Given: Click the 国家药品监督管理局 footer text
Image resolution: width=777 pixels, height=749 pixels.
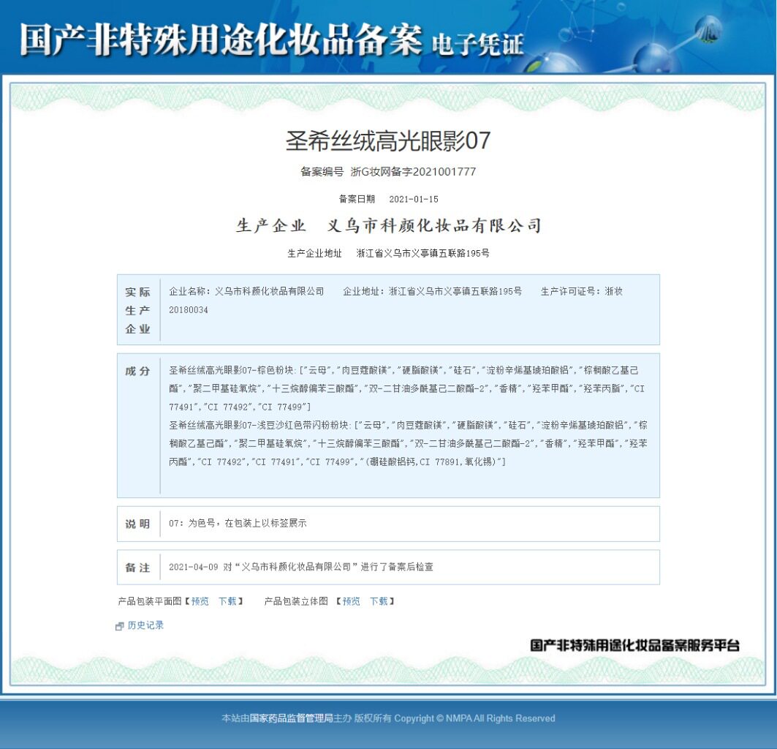Looking at the screenshot, I should point(291,718).
